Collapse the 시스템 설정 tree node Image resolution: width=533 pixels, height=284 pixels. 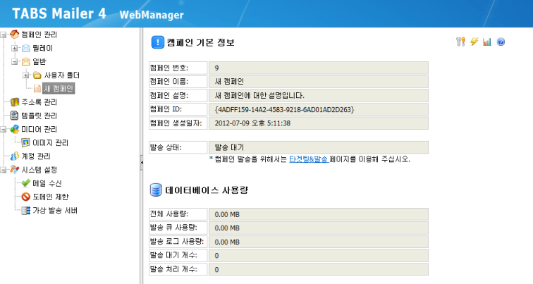click(x=5, y=170)
